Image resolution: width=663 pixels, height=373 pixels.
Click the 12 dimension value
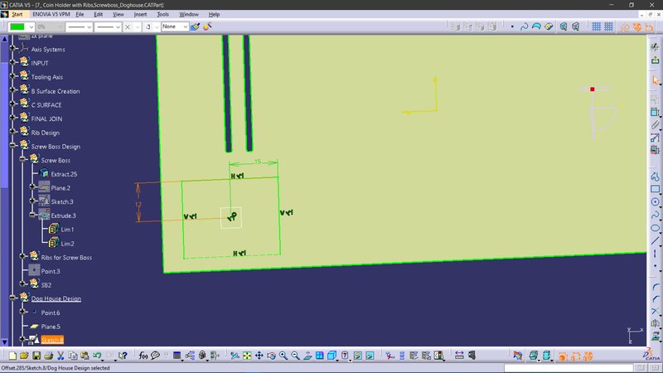pos(138,205)
